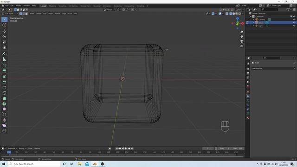Click the viewport zoom magnifier icon
Viewport: 297px width, 167px height.
(x=241, y=32)
